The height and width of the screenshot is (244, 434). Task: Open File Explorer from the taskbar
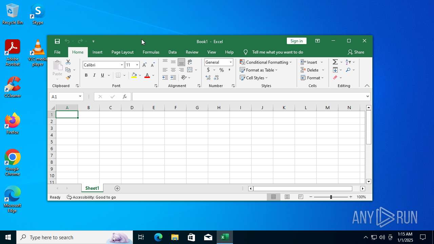click(175, 237)
